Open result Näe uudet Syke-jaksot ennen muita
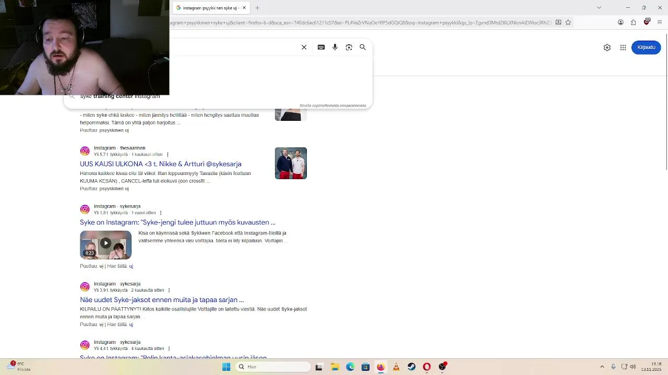Viewport: 668px width, 375px height. pos(162,300)
